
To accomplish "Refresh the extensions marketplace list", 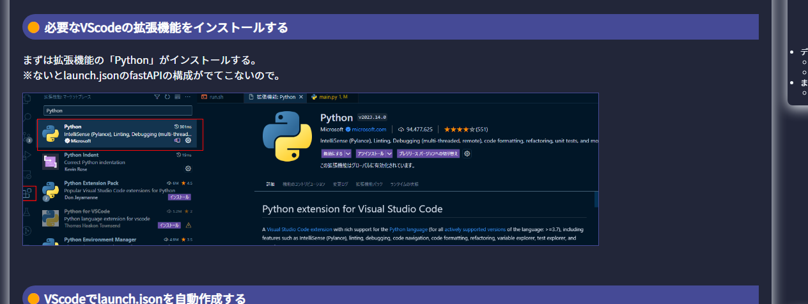I will [x=167, y=97].
